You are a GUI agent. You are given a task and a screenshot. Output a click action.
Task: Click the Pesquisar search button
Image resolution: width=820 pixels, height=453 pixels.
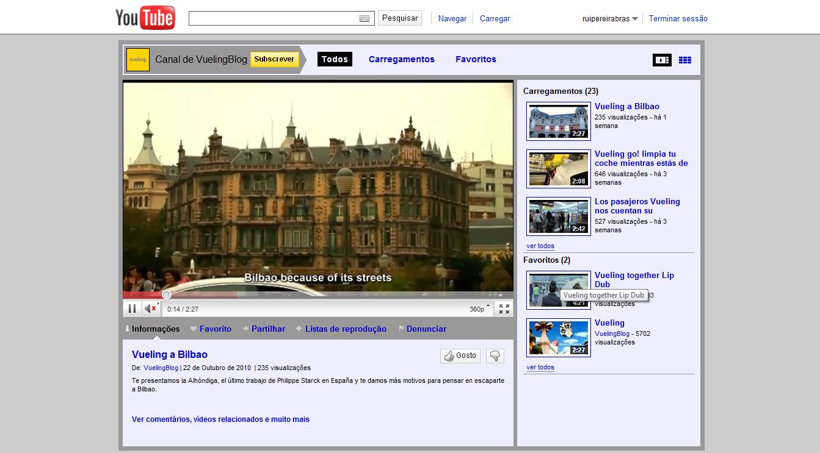point(400,18)
